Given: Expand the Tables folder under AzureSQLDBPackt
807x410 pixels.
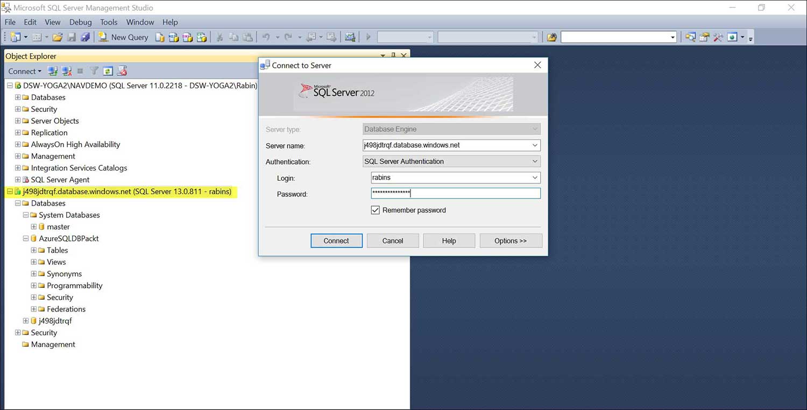Looking at the screenshot, I should [34, 250].
